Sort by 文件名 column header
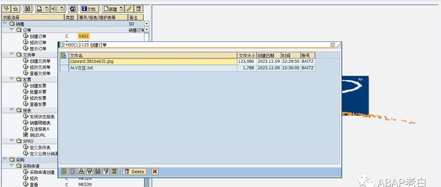 point(153,56)
